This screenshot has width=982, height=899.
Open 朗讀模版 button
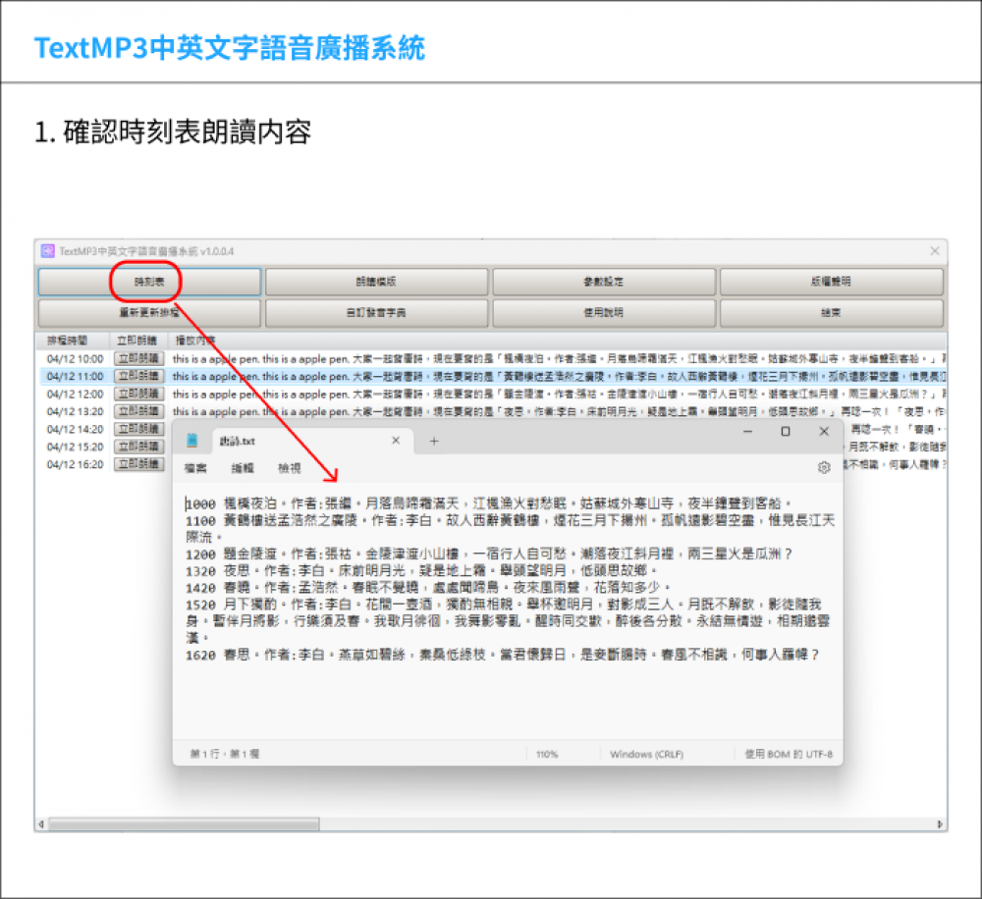pyautogui.click(x=376, y=282)
